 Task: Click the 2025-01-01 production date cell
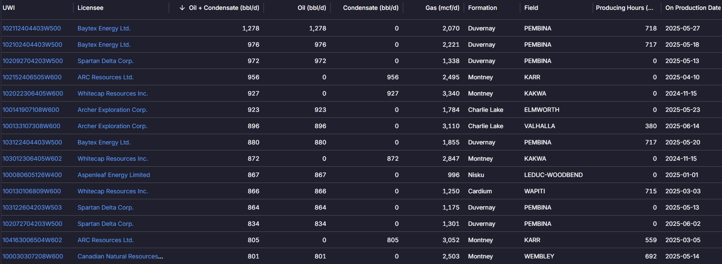tap(682, 175)
